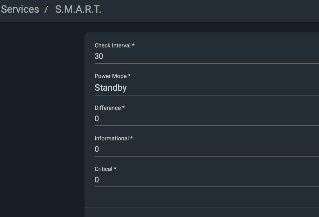This screenshot has width=319, height=217.
Task: Go back to Services breadcrumb
Action: point(20,9)
